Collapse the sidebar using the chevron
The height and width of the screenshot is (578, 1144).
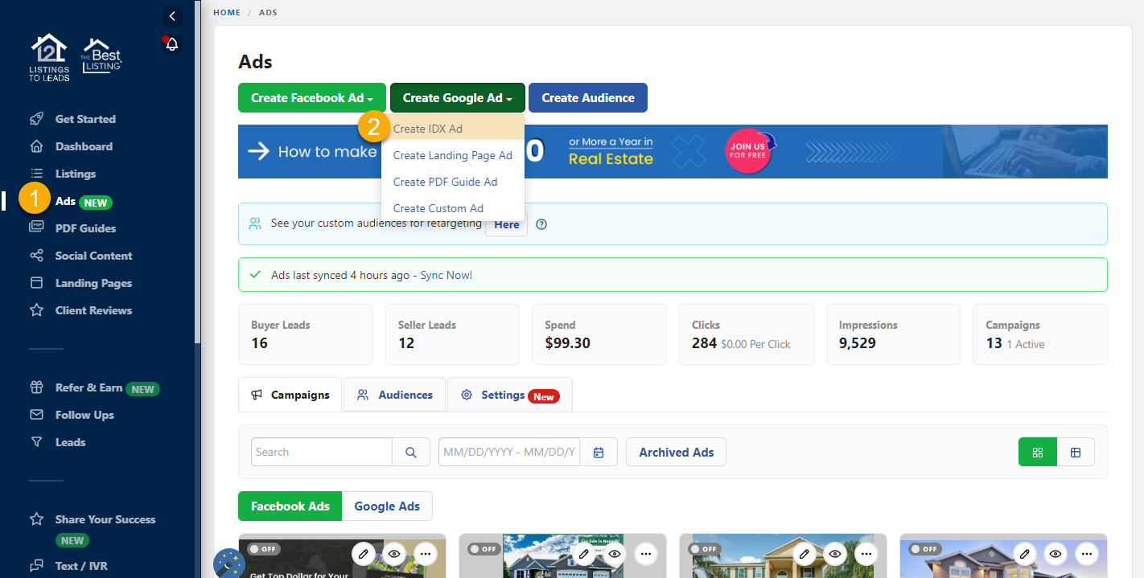pyautogui.click(x=171, y=16)
